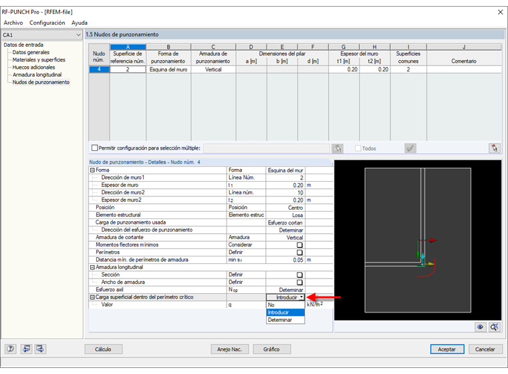Viewport: 508px width, 374px height.
Task: Click the help question mark icon
Action: click(11, 349)
